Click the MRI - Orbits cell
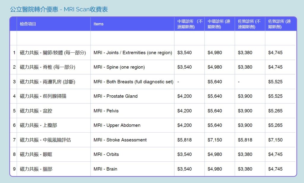Image resolution: width=304 pixels, height=183 pixels. pos(107,154)
